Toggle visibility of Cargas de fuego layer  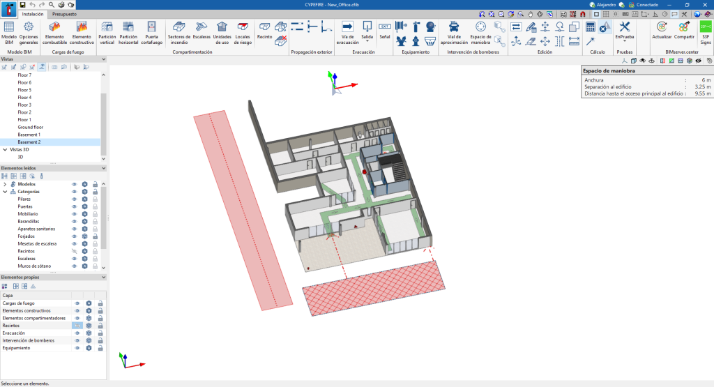click(77, 303)
